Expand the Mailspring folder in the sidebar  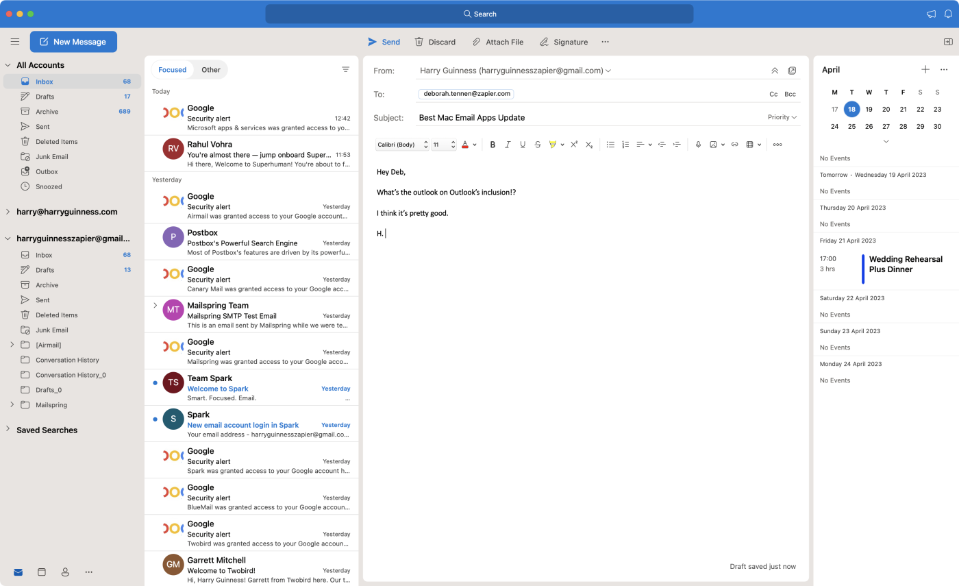click(12, 404)
